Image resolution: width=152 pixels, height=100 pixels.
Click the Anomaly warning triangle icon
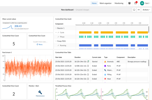click(x=105, y=62)
